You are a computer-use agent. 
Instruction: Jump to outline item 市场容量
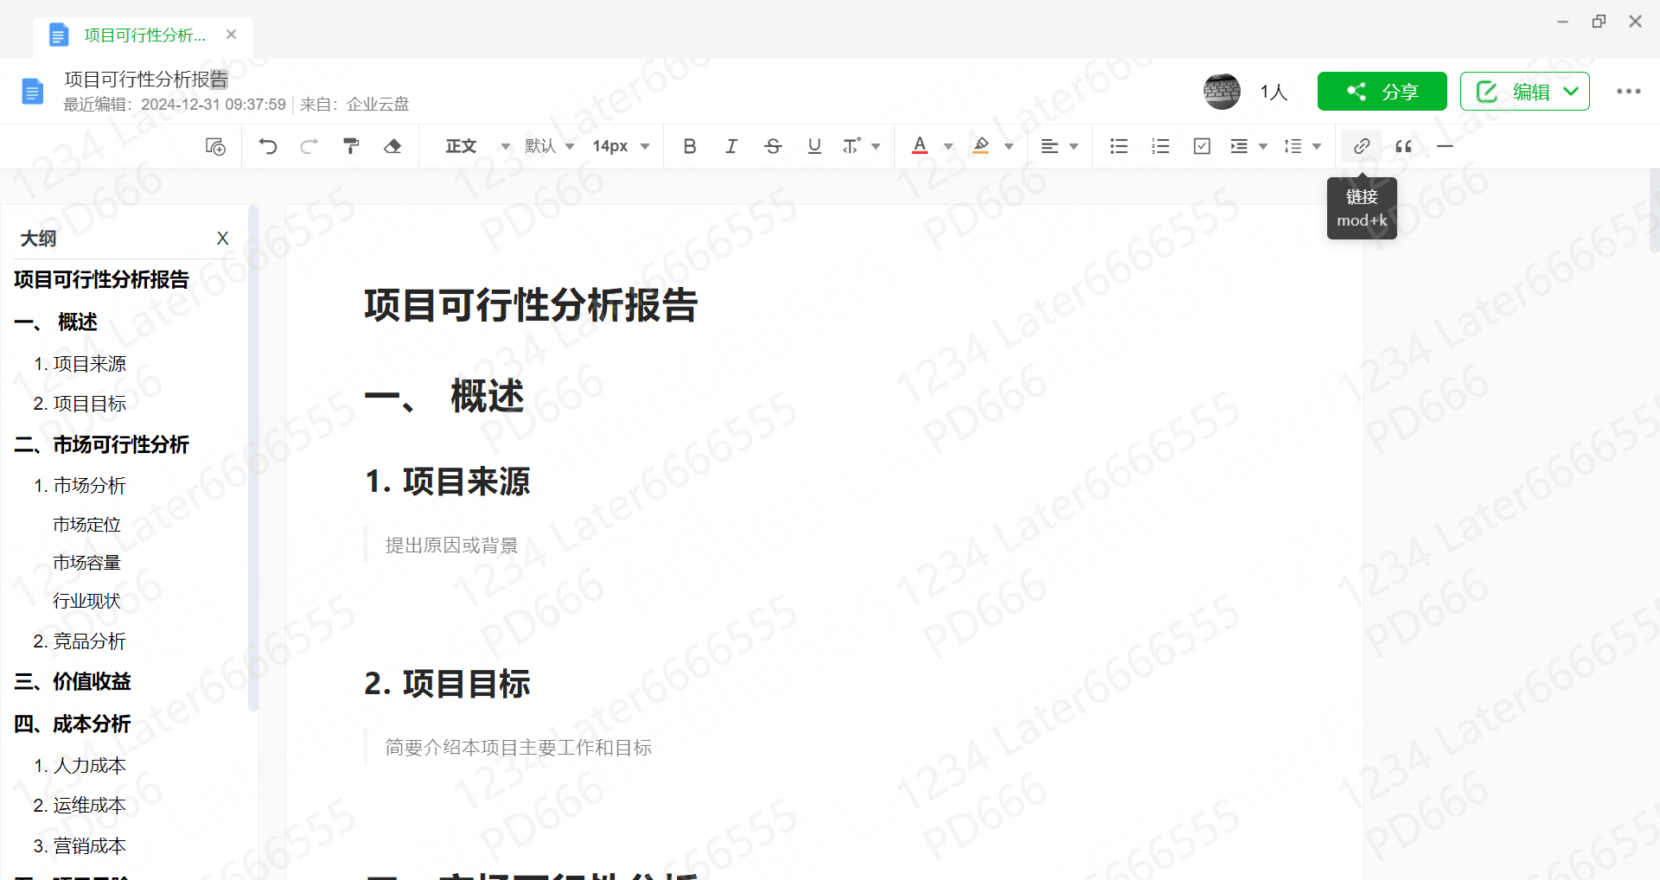pos(86,563)
